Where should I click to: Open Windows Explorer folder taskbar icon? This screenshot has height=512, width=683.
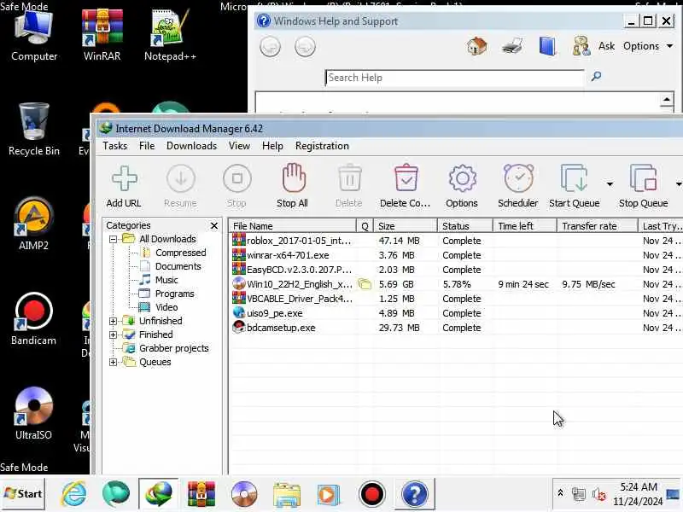point(287,495)
